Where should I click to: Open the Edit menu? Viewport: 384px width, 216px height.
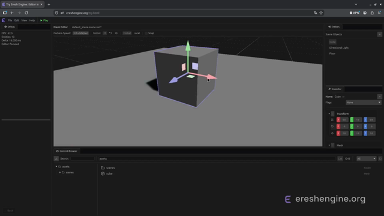coord(17,20)
